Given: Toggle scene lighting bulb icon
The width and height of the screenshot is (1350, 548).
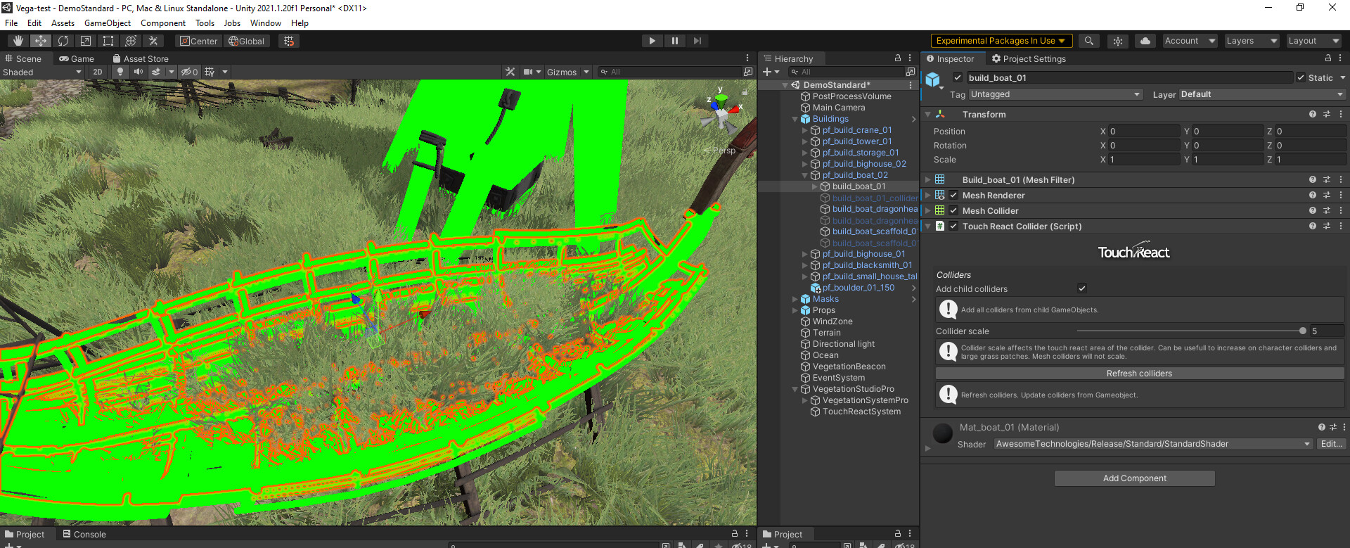Looking at the screenshot, I should 120,72.
